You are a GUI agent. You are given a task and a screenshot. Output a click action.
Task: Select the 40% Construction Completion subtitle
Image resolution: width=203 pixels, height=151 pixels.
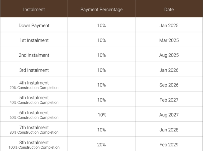point(34,103)
